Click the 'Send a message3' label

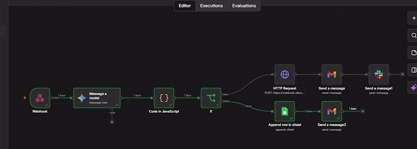[x=332, y=125]
